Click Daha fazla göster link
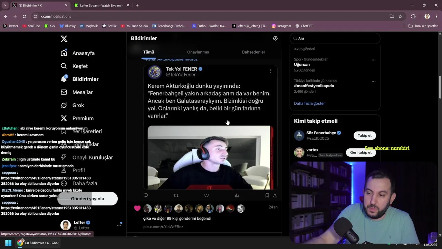The height and width of the screenshot is (249, 442). [x=309, y=103]
